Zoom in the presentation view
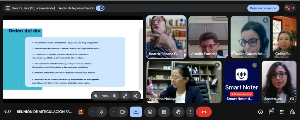Viewport: 300px width, 120px height. pyautogui.click(x=115, y=96)
